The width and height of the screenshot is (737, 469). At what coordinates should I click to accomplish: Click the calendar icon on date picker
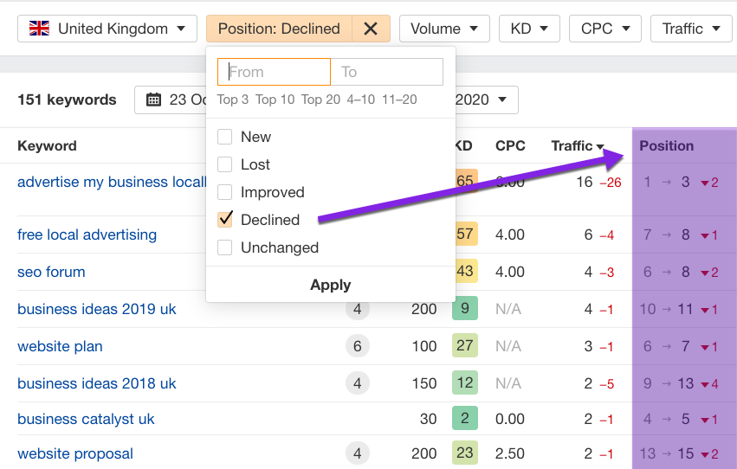coord(154,100)
